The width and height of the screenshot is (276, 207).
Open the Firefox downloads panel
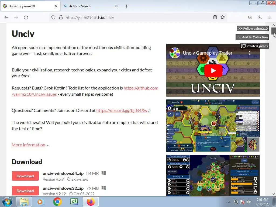(x=260, y=17)
